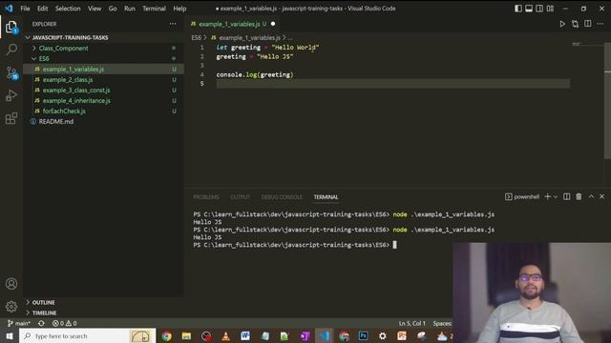The width and height of the screenshot is (611, 343).
Task: Create a new terminal with plus icon
Action: 547,197
